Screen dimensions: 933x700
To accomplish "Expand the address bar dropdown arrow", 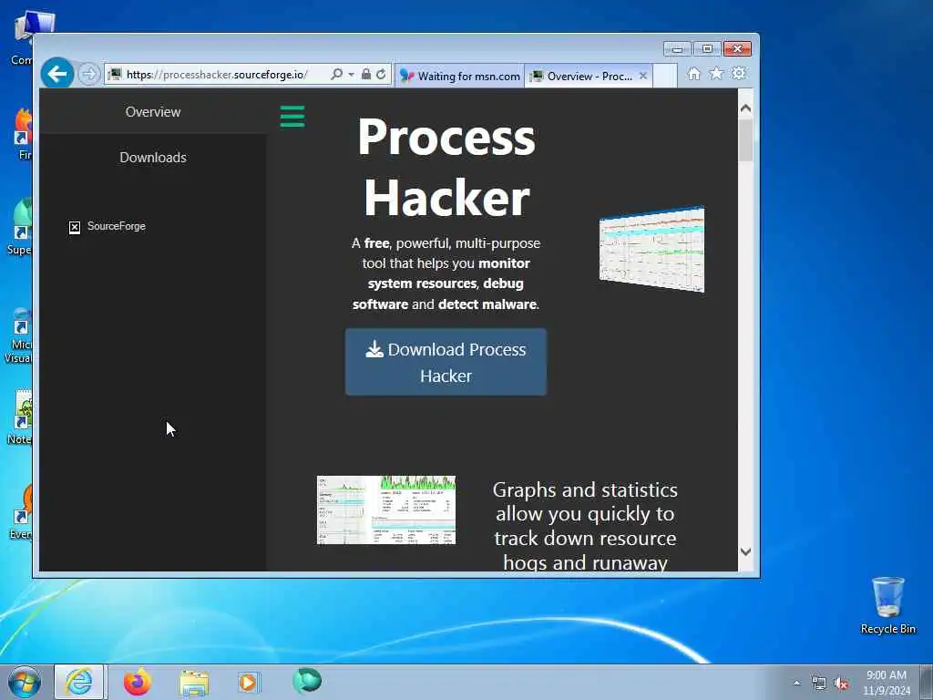I will 351,75.
